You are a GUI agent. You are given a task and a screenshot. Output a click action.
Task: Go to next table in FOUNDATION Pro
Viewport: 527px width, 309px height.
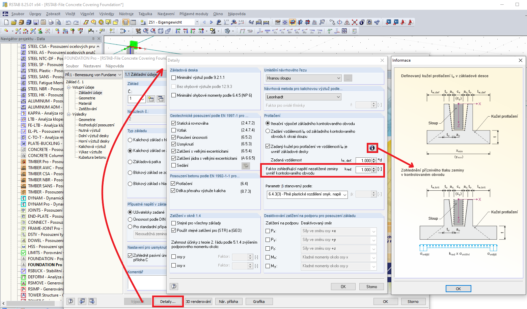point(92,301)
